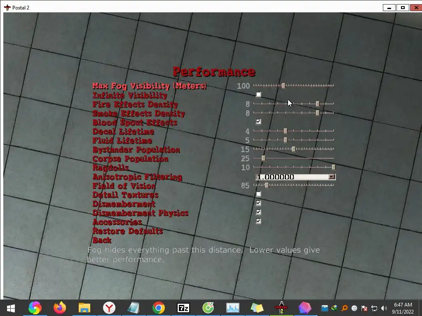Select the Max Fog Visibility (Meters) option
Screen dimensions: 422x316
click(150, 86)
